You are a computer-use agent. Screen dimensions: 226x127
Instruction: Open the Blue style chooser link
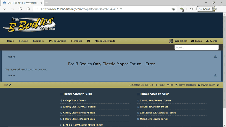[6, 85]
